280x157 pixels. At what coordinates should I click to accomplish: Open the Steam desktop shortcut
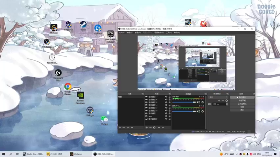point(83,26)
